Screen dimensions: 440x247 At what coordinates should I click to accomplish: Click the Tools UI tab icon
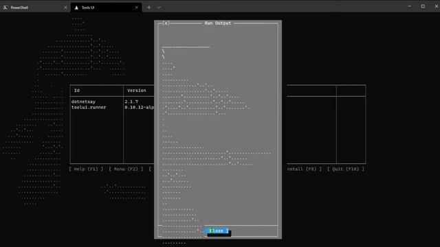pos(76,8)
